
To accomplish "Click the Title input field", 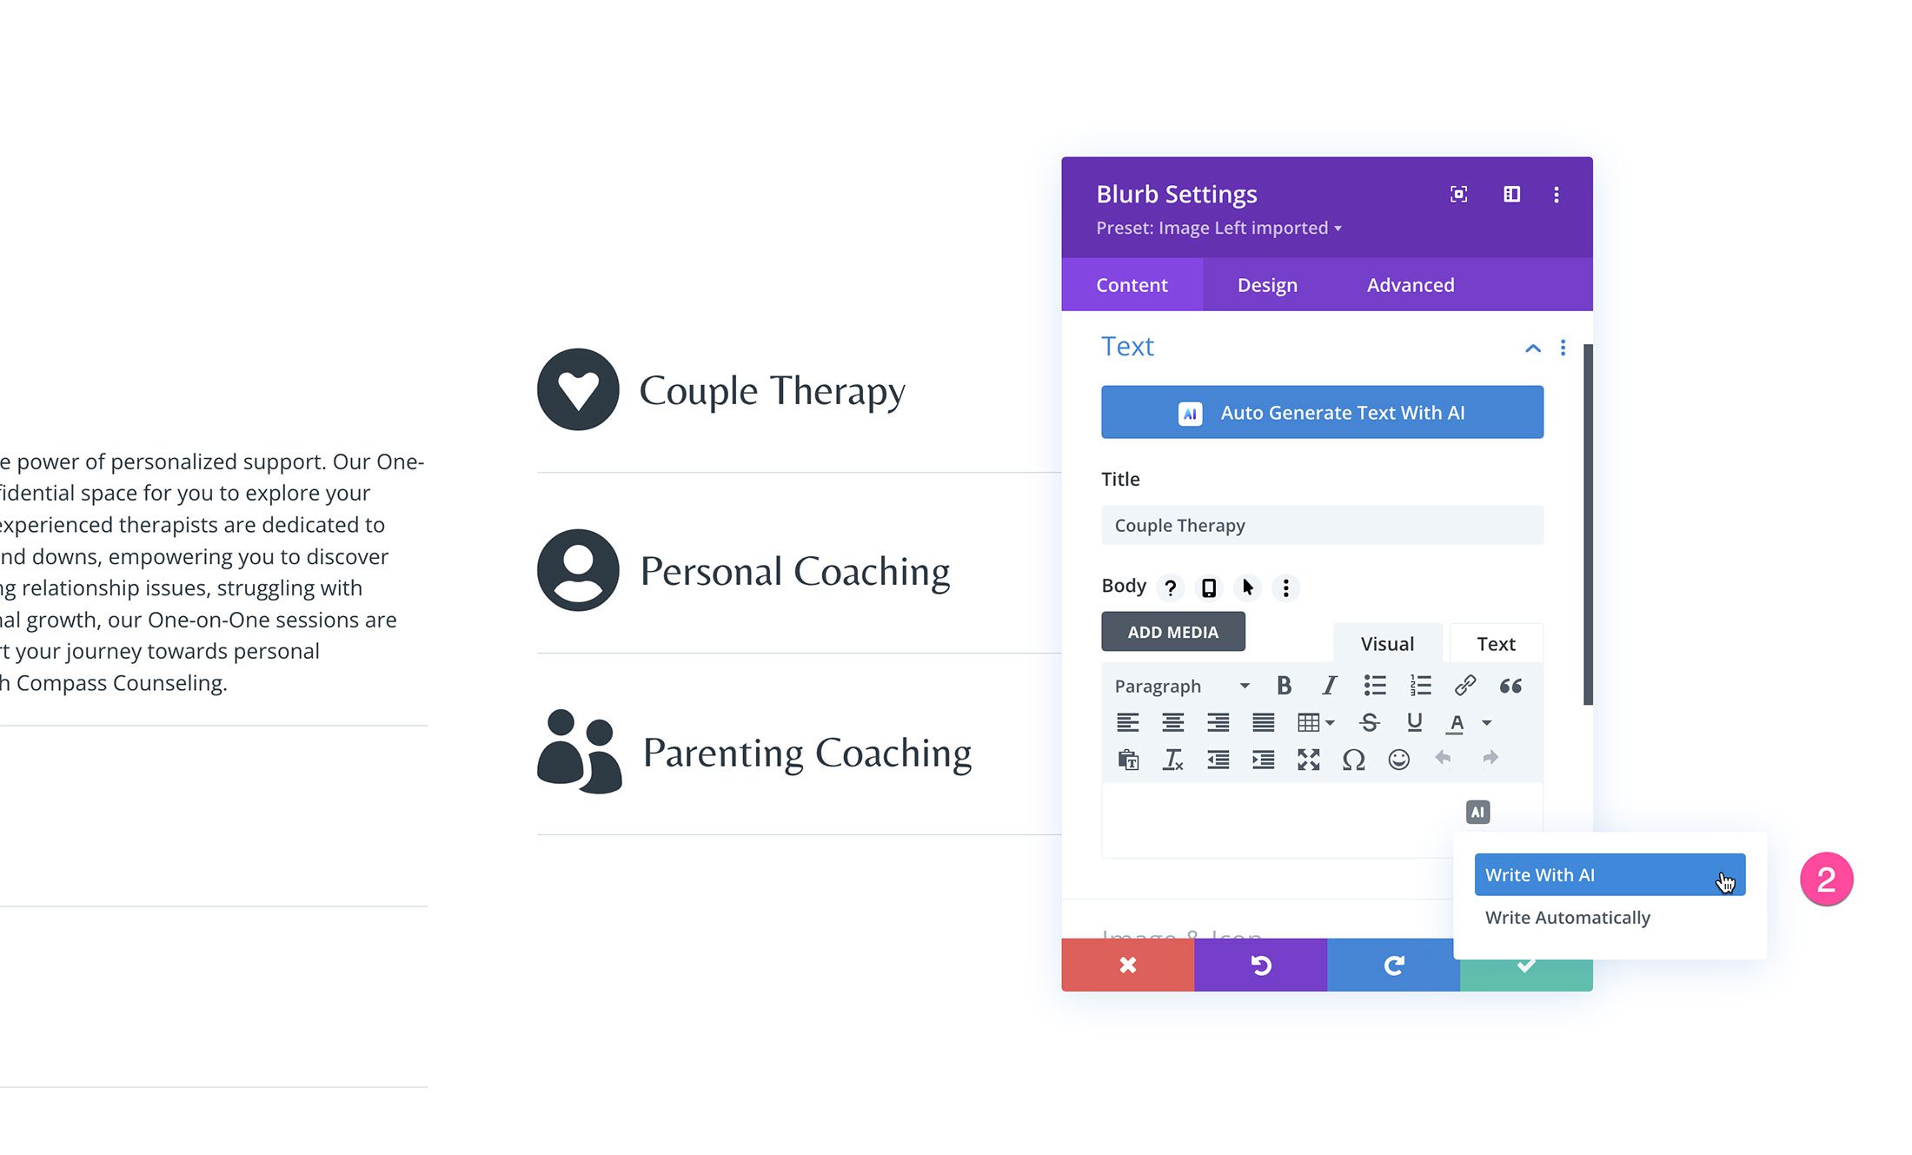I will (x=1321, y=524).
